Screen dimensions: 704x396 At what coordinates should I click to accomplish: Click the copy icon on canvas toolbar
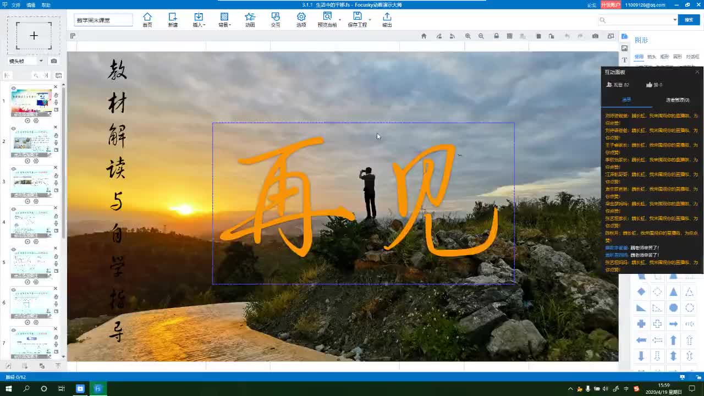538,36
